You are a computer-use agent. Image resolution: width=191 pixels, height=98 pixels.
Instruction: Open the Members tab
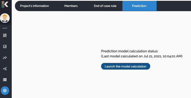pyautogui.click(x=71, y=6)
